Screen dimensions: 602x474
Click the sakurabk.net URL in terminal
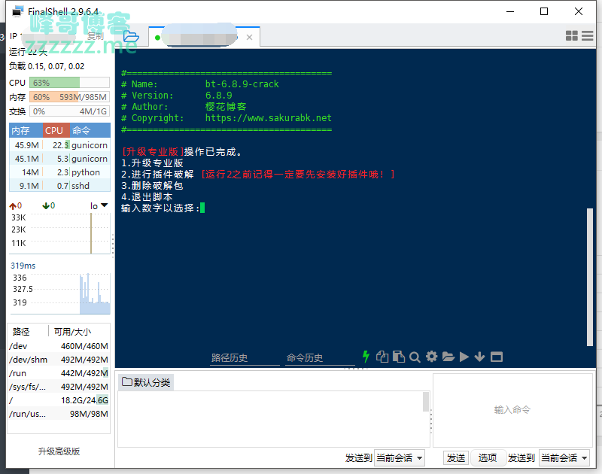(x=269, y=118)
